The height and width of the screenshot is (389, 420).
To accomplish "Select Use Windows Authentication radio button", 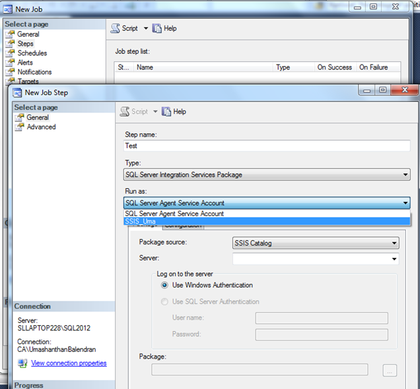I will click(x=164, y=285).
